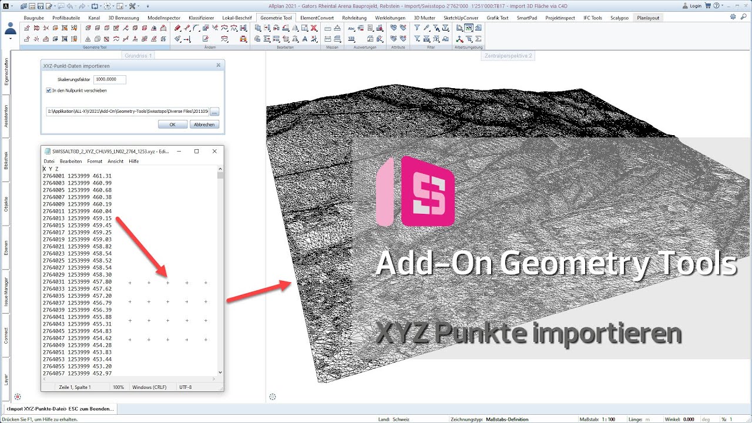This screenshot has width=752, height=423.
Task: Click the undo arrow in quick access toolbar
Action: [69, 5]
